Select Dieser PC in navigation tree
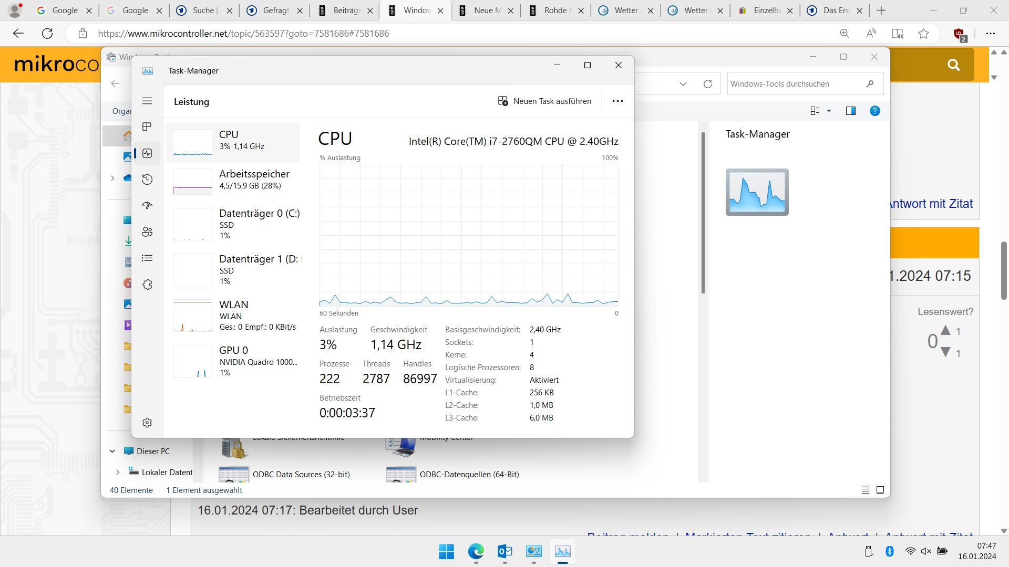1009x567 pixels. coord(147,451)
